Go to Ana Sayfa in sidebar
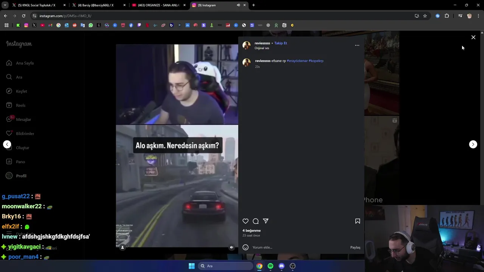 pos(20,63)
